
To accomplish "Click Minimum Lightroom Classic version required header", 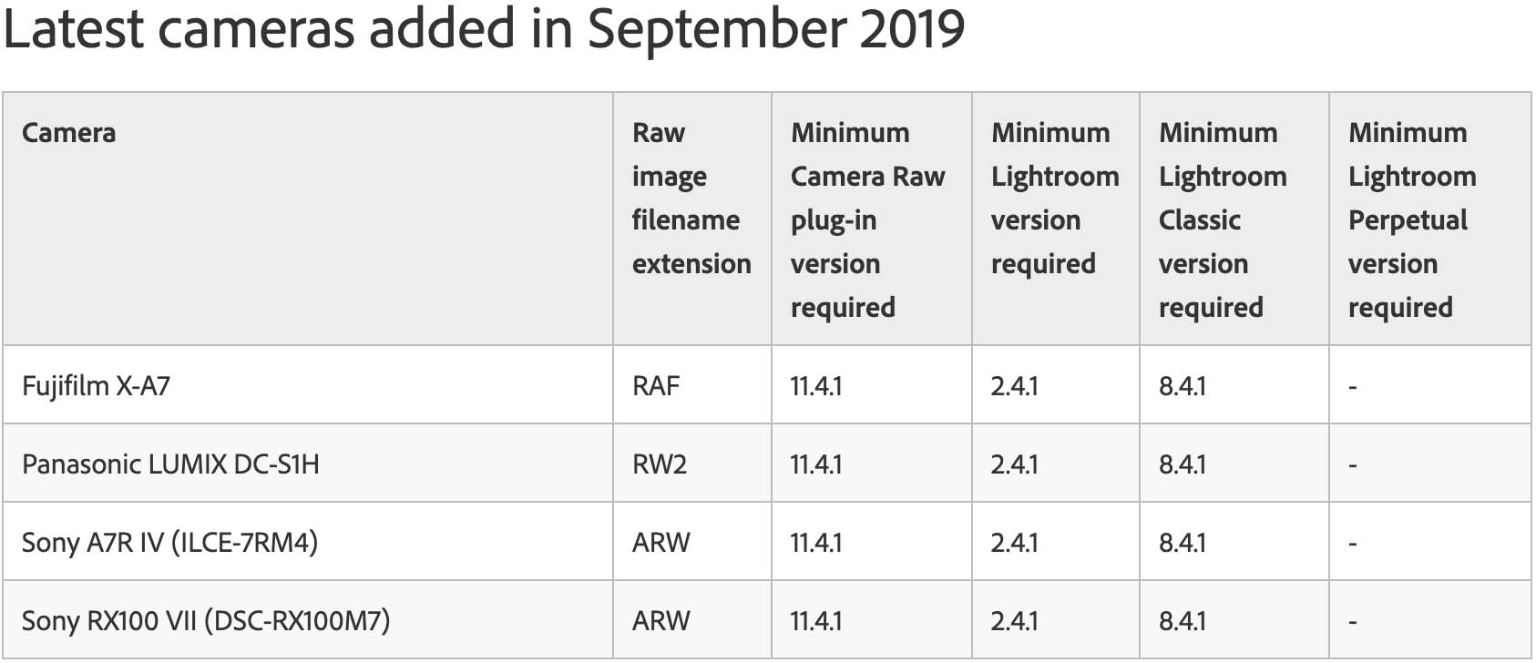I will click(1222, 219).
